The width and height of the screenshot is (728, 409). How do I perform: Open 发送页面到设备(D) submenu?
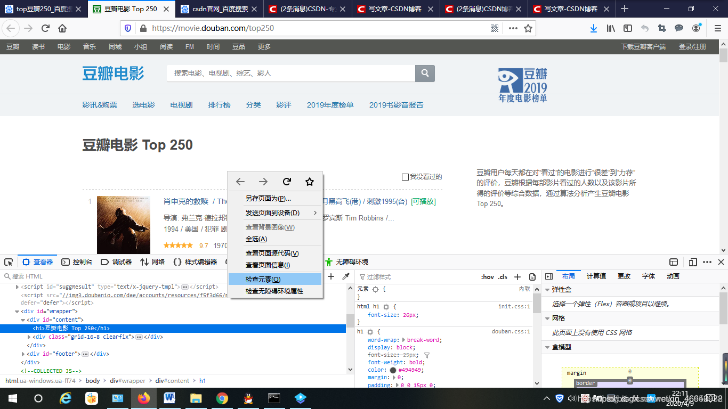click(275, 213)
